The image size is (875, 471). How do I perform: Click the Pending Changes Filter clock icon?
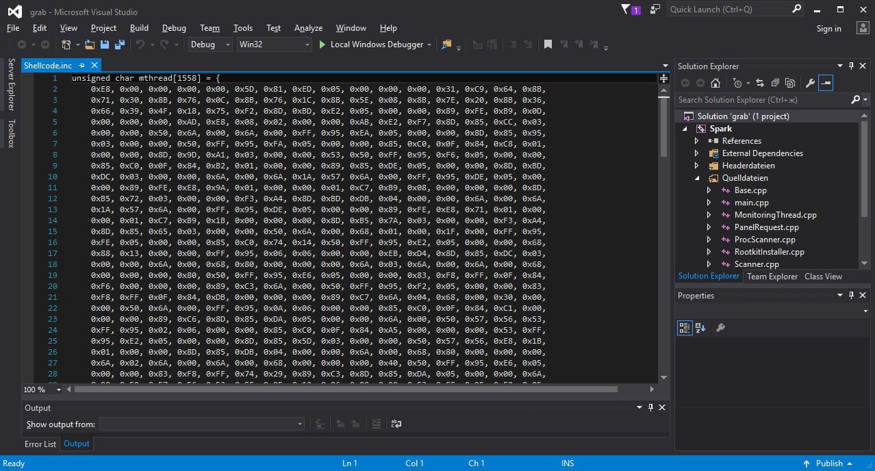pyautogui.click(x=737, y=83)
